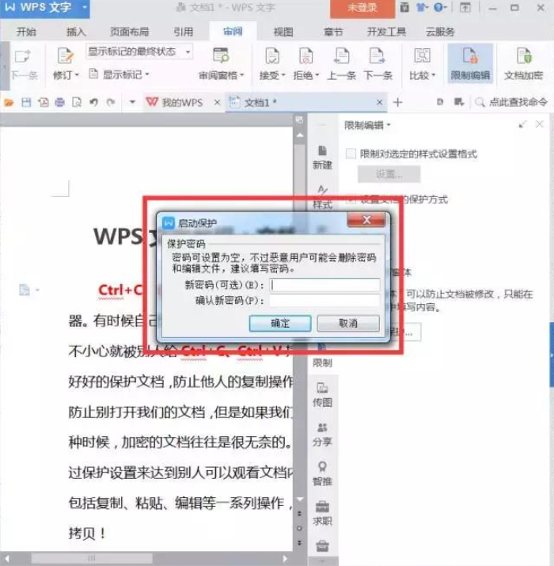This screenshot has height=566, width=554.
Task: Go to 下一条 next revision in changes group
Action: pyautogui.click(x=378, y=63)
